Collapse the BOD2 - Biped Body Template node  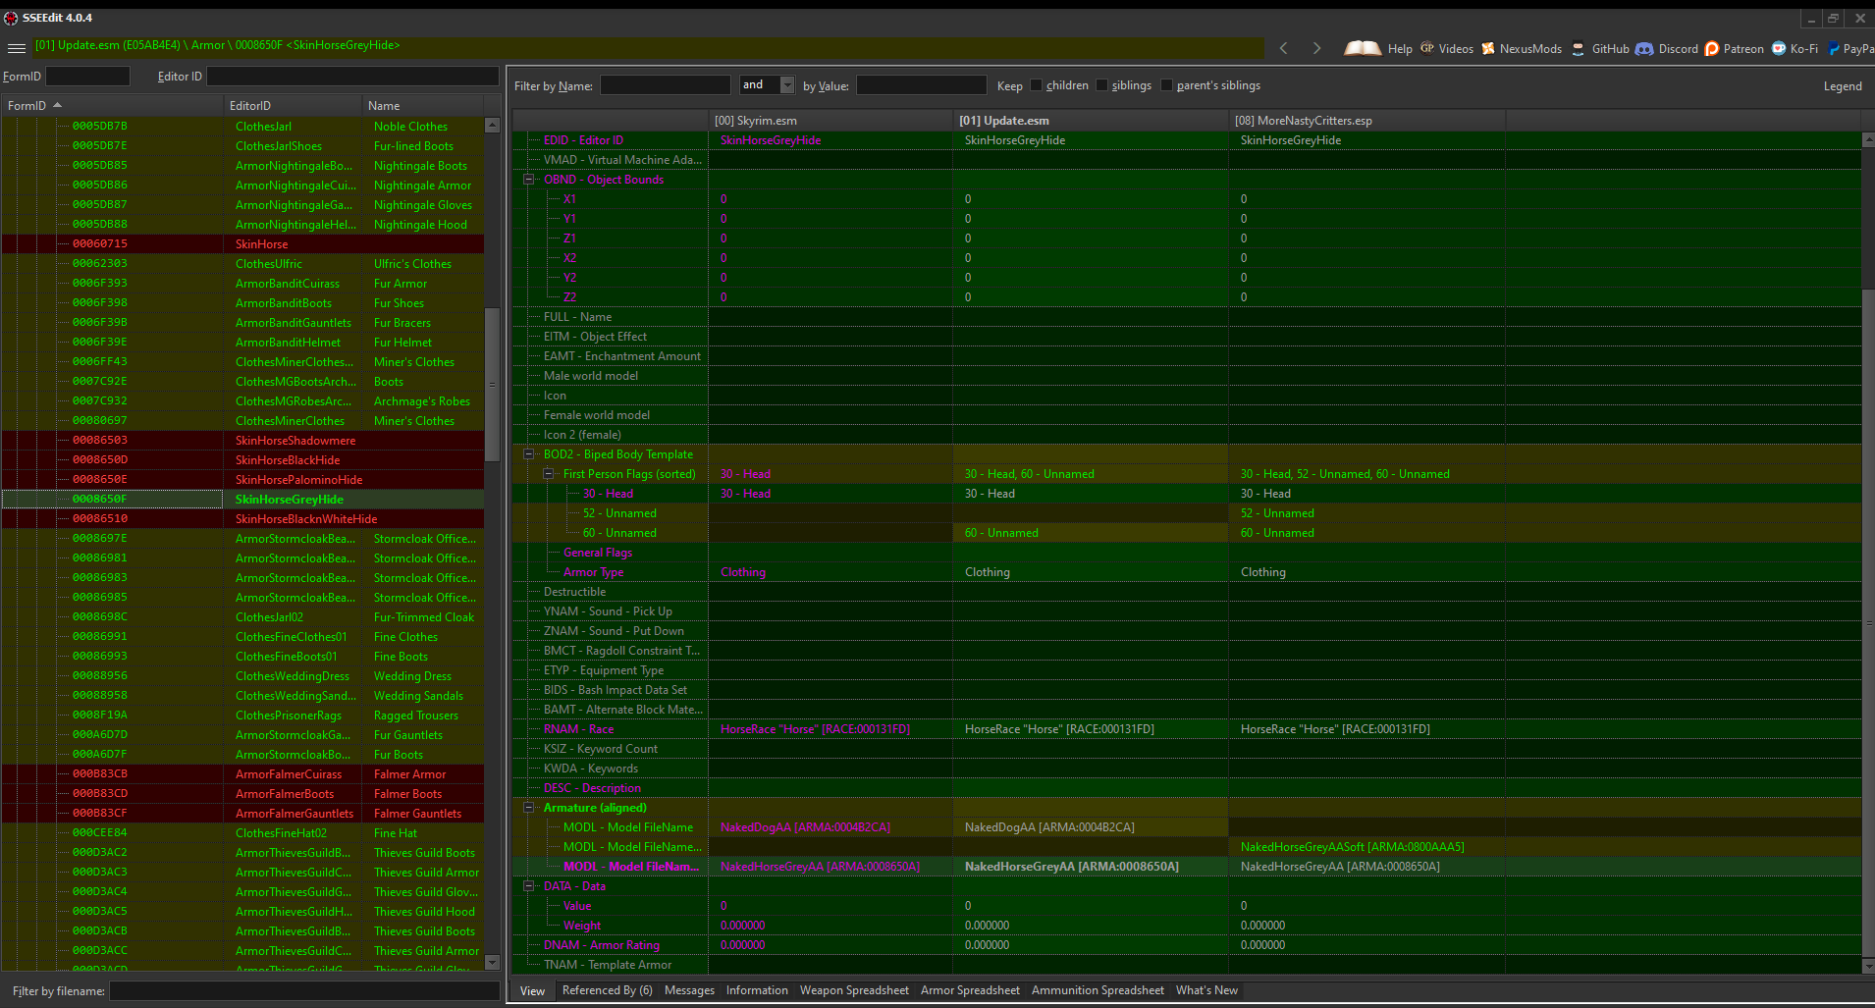[528, 454]
